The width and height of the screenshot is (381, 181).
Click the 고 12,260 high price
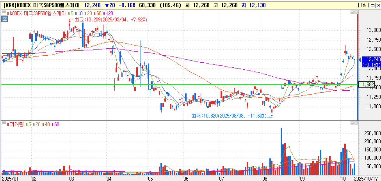click(x=225, y=5)
